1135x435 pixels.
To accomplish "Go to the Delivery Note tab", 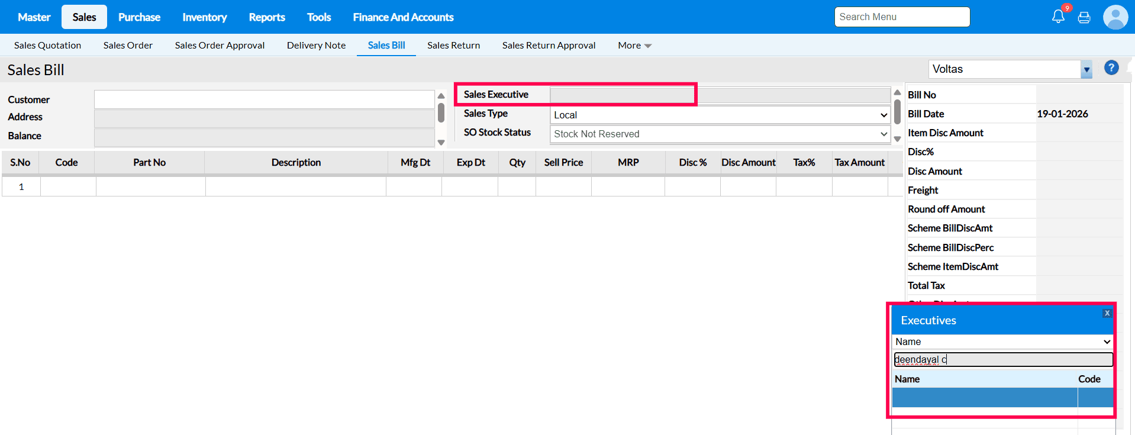I will [316, 46].
